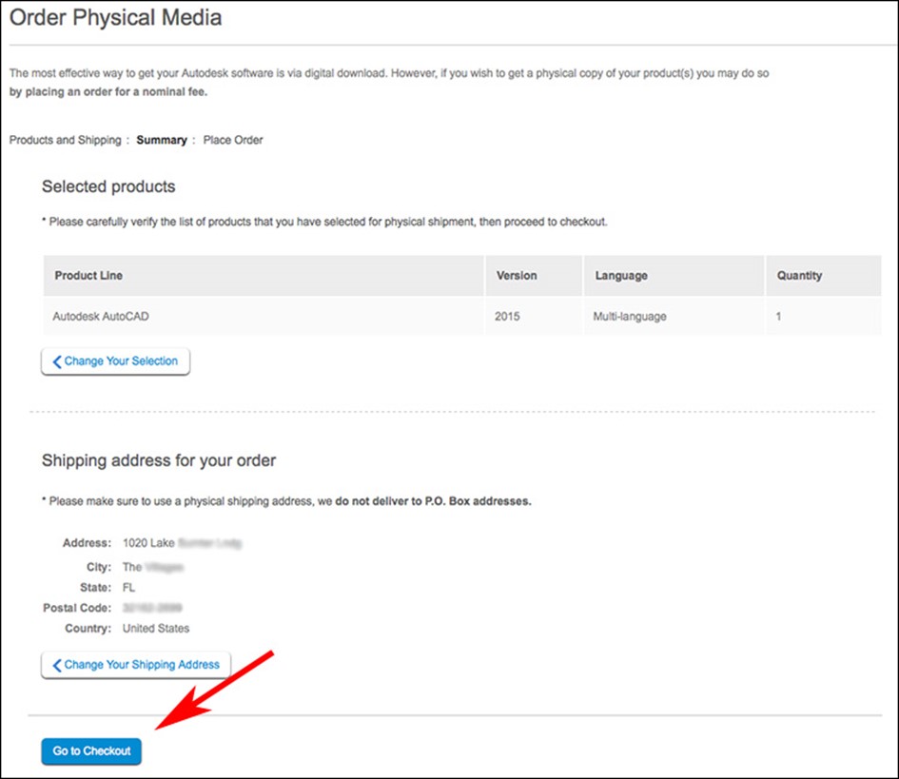Click the address value starting 1020 Lake
899x779 pixels.
click(182, 543)
